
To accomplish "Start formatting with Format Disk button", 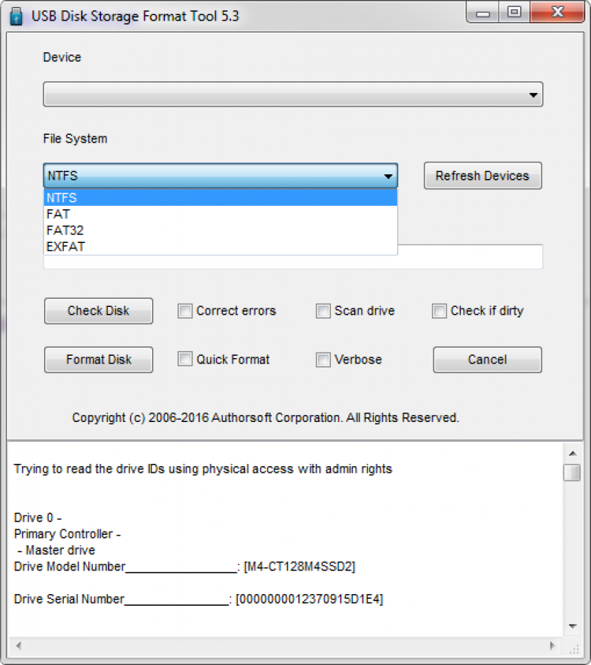I will 98,360.
